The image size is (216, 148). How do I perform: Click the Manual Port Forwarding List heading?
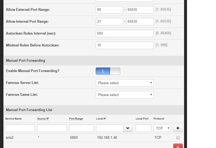point(29,110)
